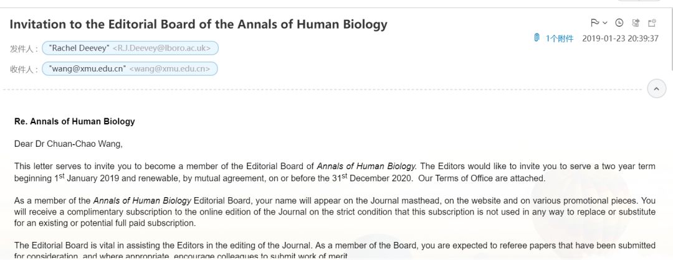Click the export email icon
Screen dimensions: 673x260
[x=636, y=23]
